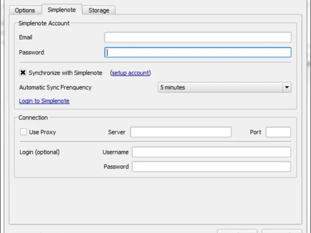Select the Simplenote tab
311x233 pixels.
(x=62, y=10)
